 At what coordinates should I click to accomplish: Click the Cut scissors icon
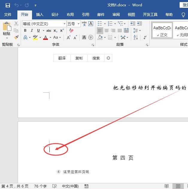click(x=16, y=24)
